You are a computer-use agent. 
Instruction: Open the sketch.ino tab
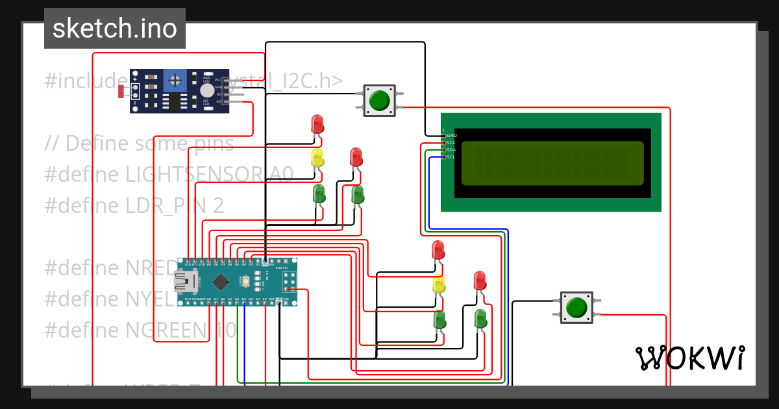point(114,28)
